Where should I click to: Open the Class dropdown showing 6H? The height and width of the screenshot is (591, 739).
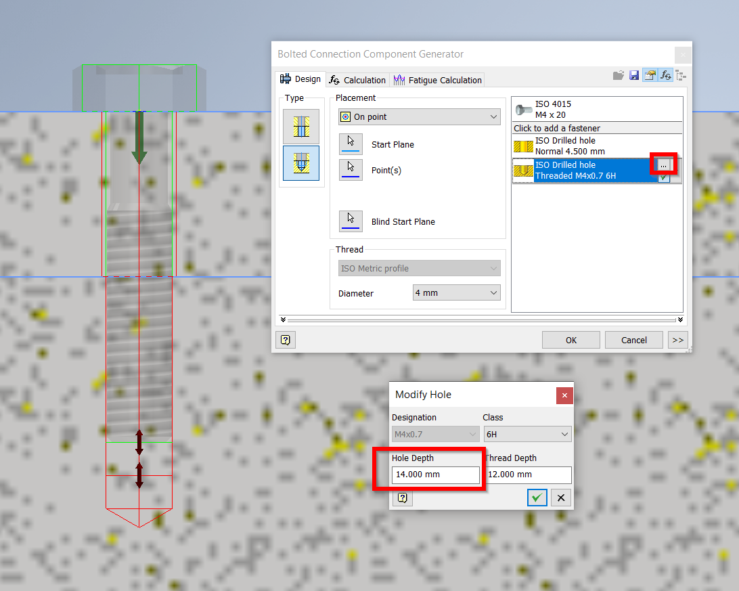pos(527,434)
